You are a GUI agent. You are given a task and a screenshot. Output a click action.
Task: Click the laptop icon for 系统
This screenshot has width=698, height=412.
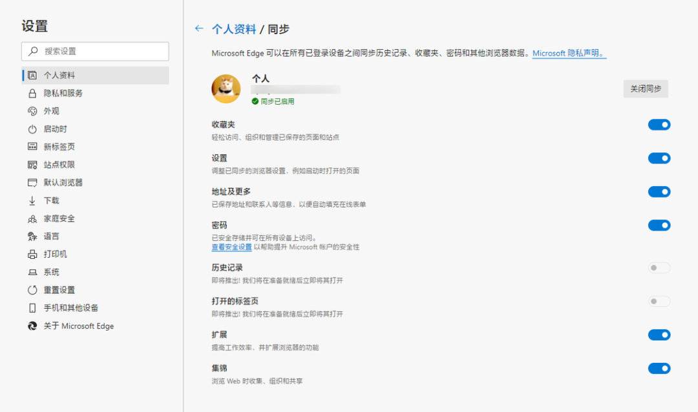pos(32,273)
